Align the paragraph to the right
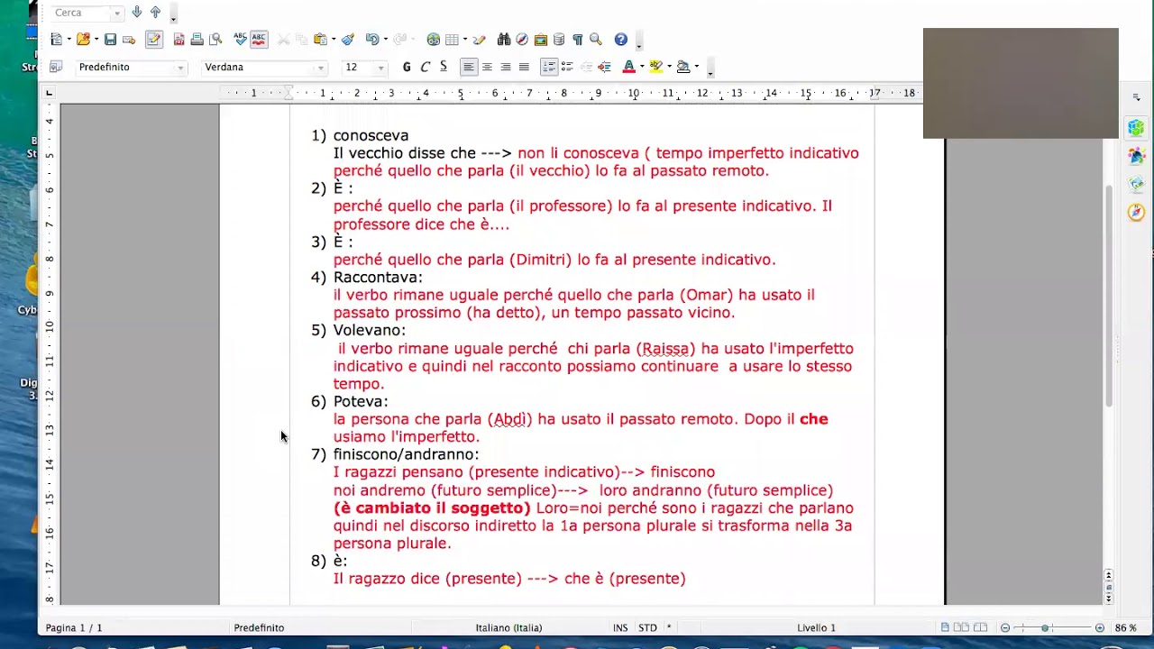The width and height of the screenshot is (1154, 649). point(506,67)
